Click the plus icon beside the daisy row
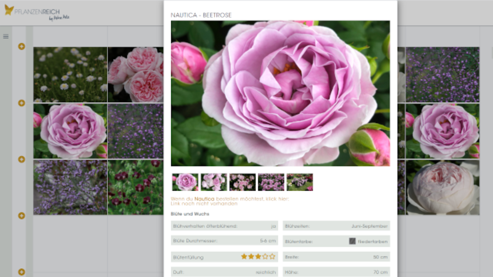 [22, 47]
